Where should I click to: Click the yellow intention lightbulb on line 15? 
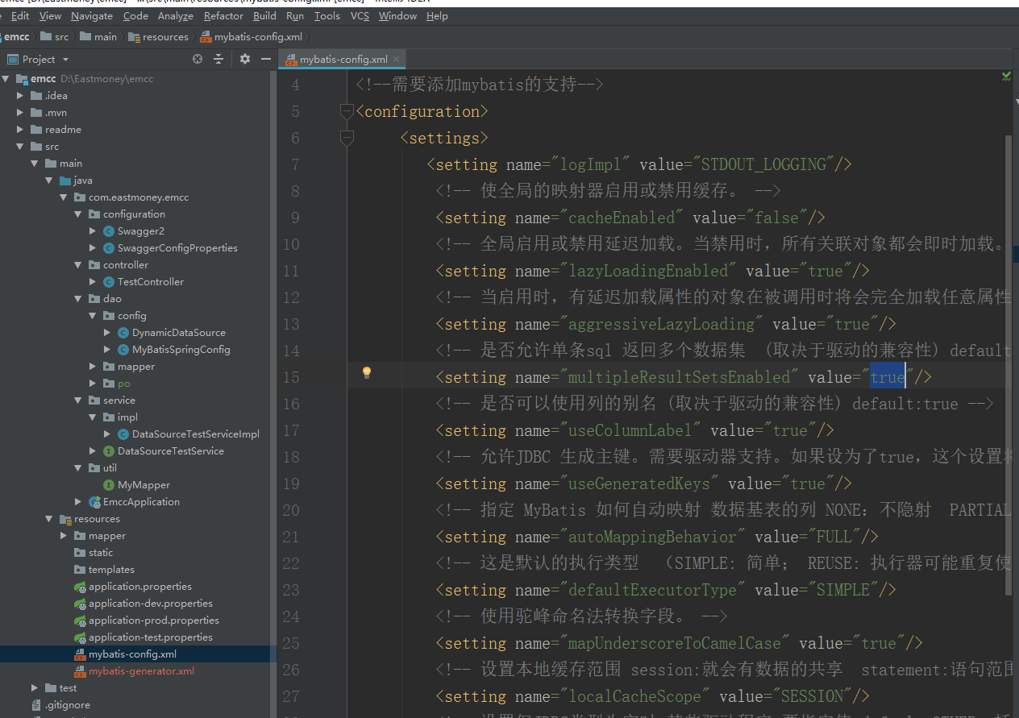pyautogui.click(x=367, y=372)
